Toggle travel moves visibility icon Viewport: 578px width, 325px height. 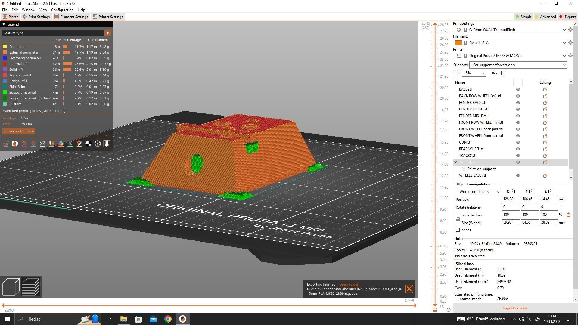pos(6,144)
